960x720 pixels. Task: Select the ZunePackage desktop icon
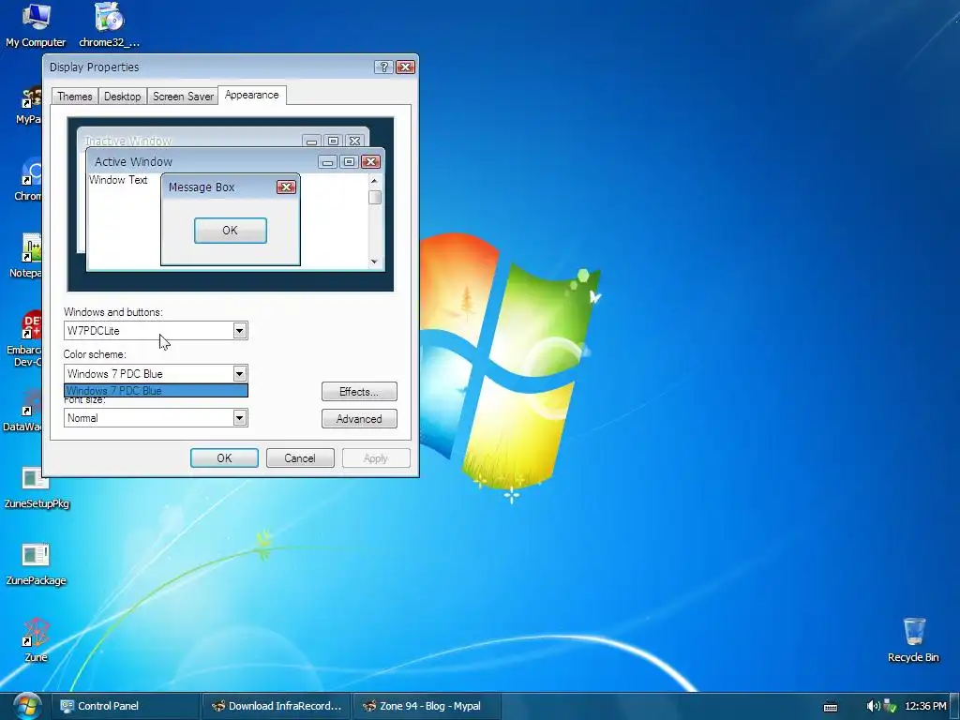point(36,563)
